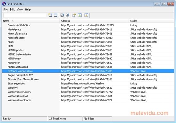This screenshot has height=123, width=176.
Task: Click the search filter text box
Action: [x=25, y=15]
